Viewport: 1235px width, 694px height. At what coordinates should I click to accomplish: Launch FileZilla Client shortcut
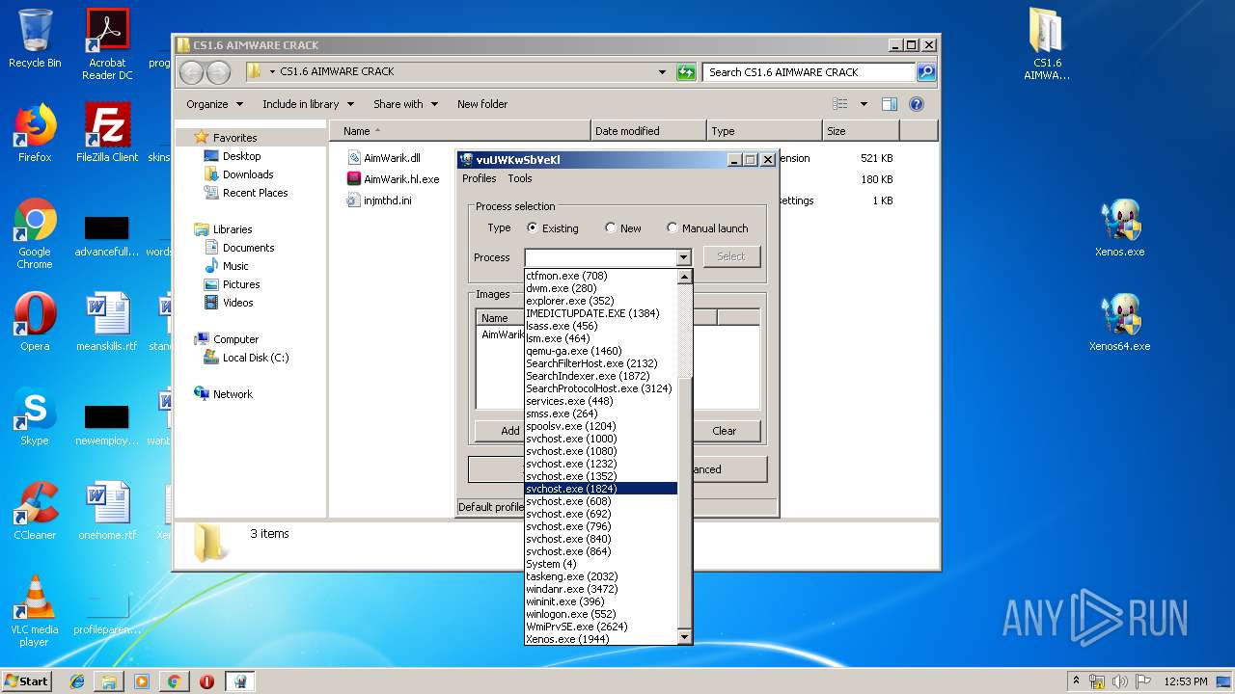coord(107,133)
